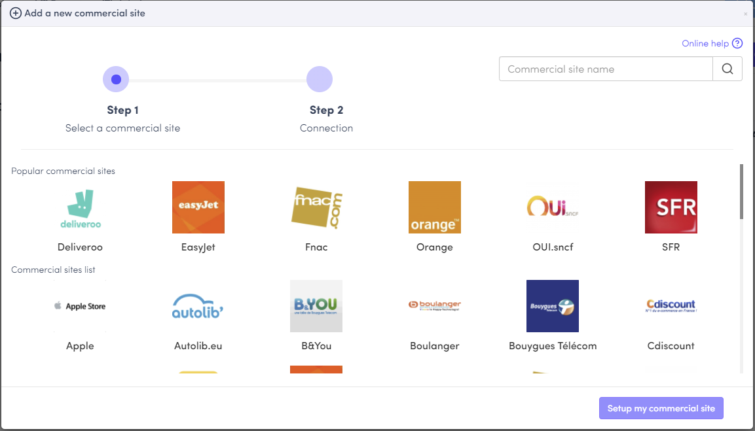Choose the EasyJet logo tile

(x=198, y=207)
